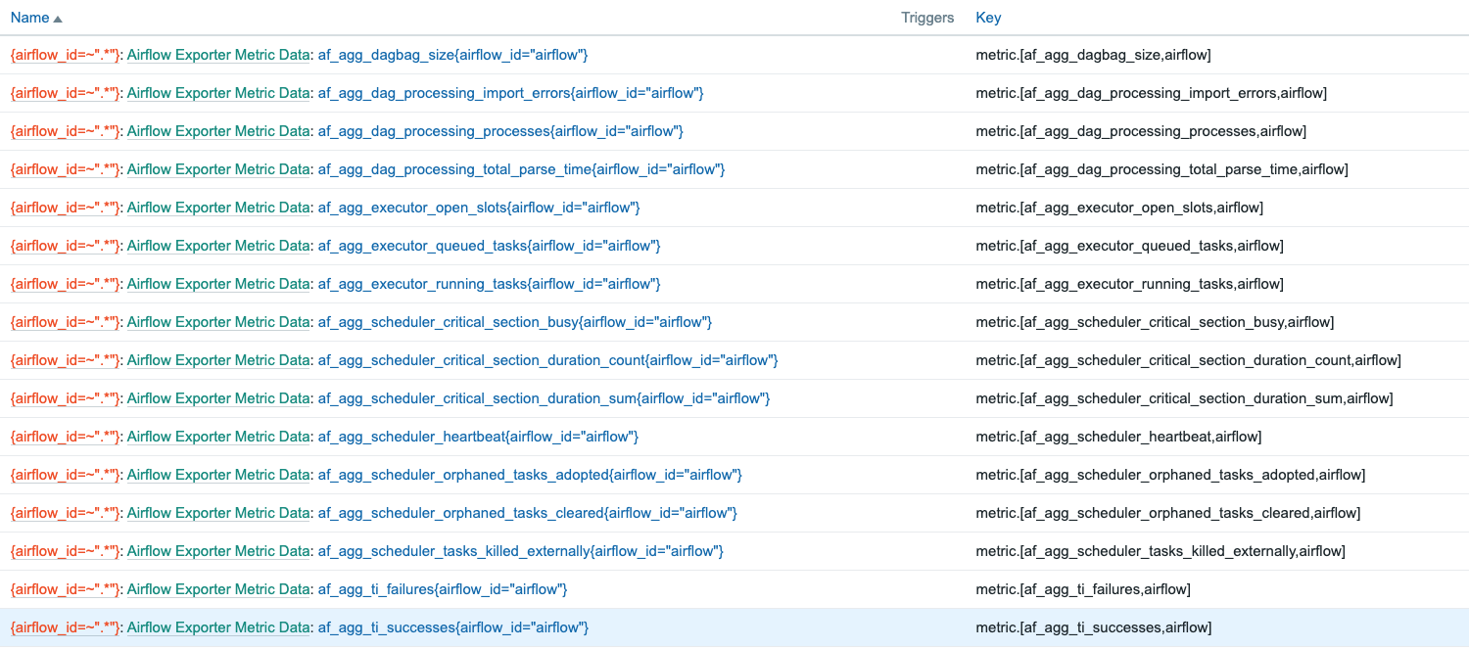Open the af_agg_dag_processing_import_errors item name link
The height and width of the screenshot is (649, 1469).
(x=510, y=93)
